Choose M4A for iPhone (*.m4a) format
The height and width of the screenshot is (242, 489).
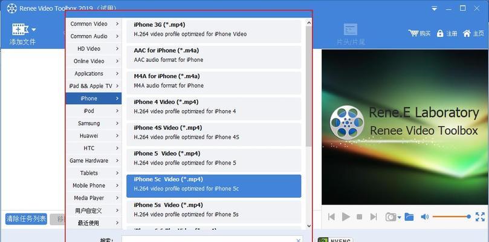click(x=213, y=83)
